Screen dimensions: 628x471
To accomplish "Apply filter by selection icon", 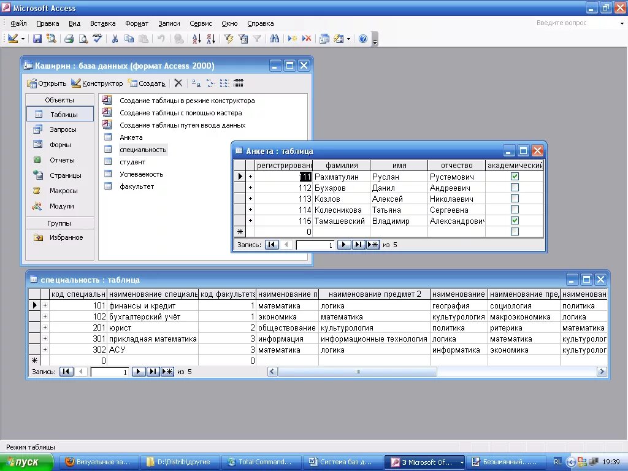I will click(229, 39).
